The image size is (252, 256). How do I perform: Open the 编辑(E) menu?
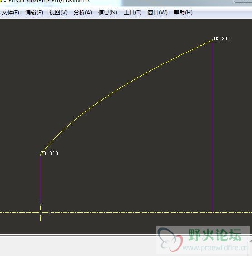(34, 13)
